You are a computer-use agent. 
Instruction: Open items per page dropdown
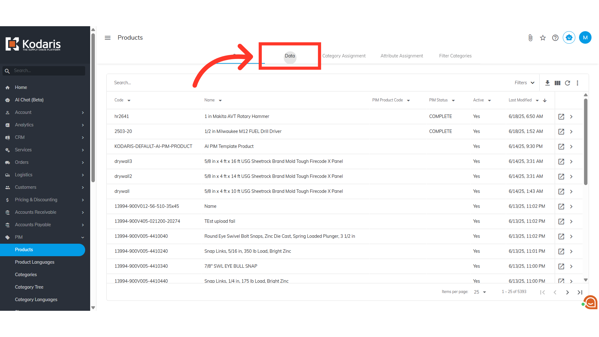tap(480, 292)
